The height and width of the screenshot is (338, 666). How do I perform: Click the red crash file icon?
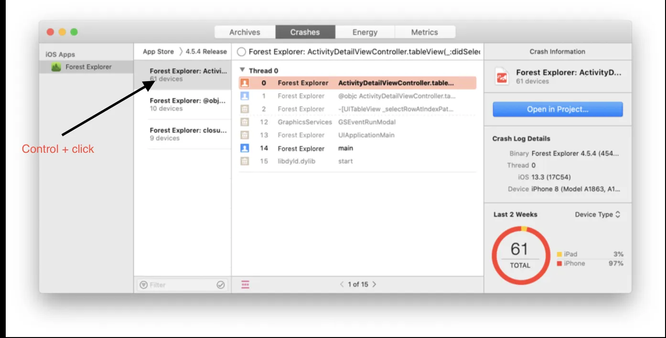tap(502, 77)
